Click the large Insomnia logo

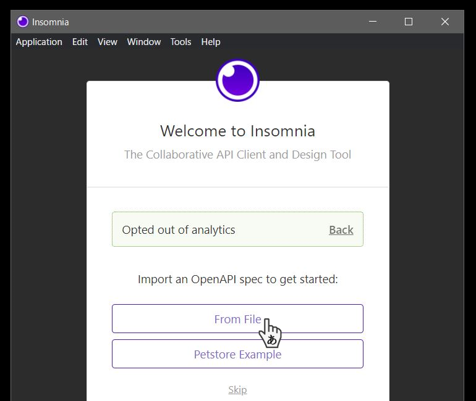(237, 80)
